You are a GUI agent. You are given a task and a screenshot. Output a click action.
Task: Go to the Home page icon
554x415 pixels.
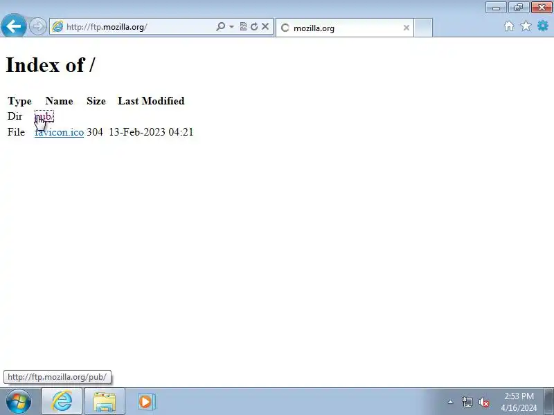click(x=509, y=26)
